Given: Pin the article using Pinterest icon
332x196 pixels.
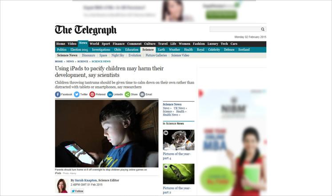Looking at the screenshot, I should (92, 94).
